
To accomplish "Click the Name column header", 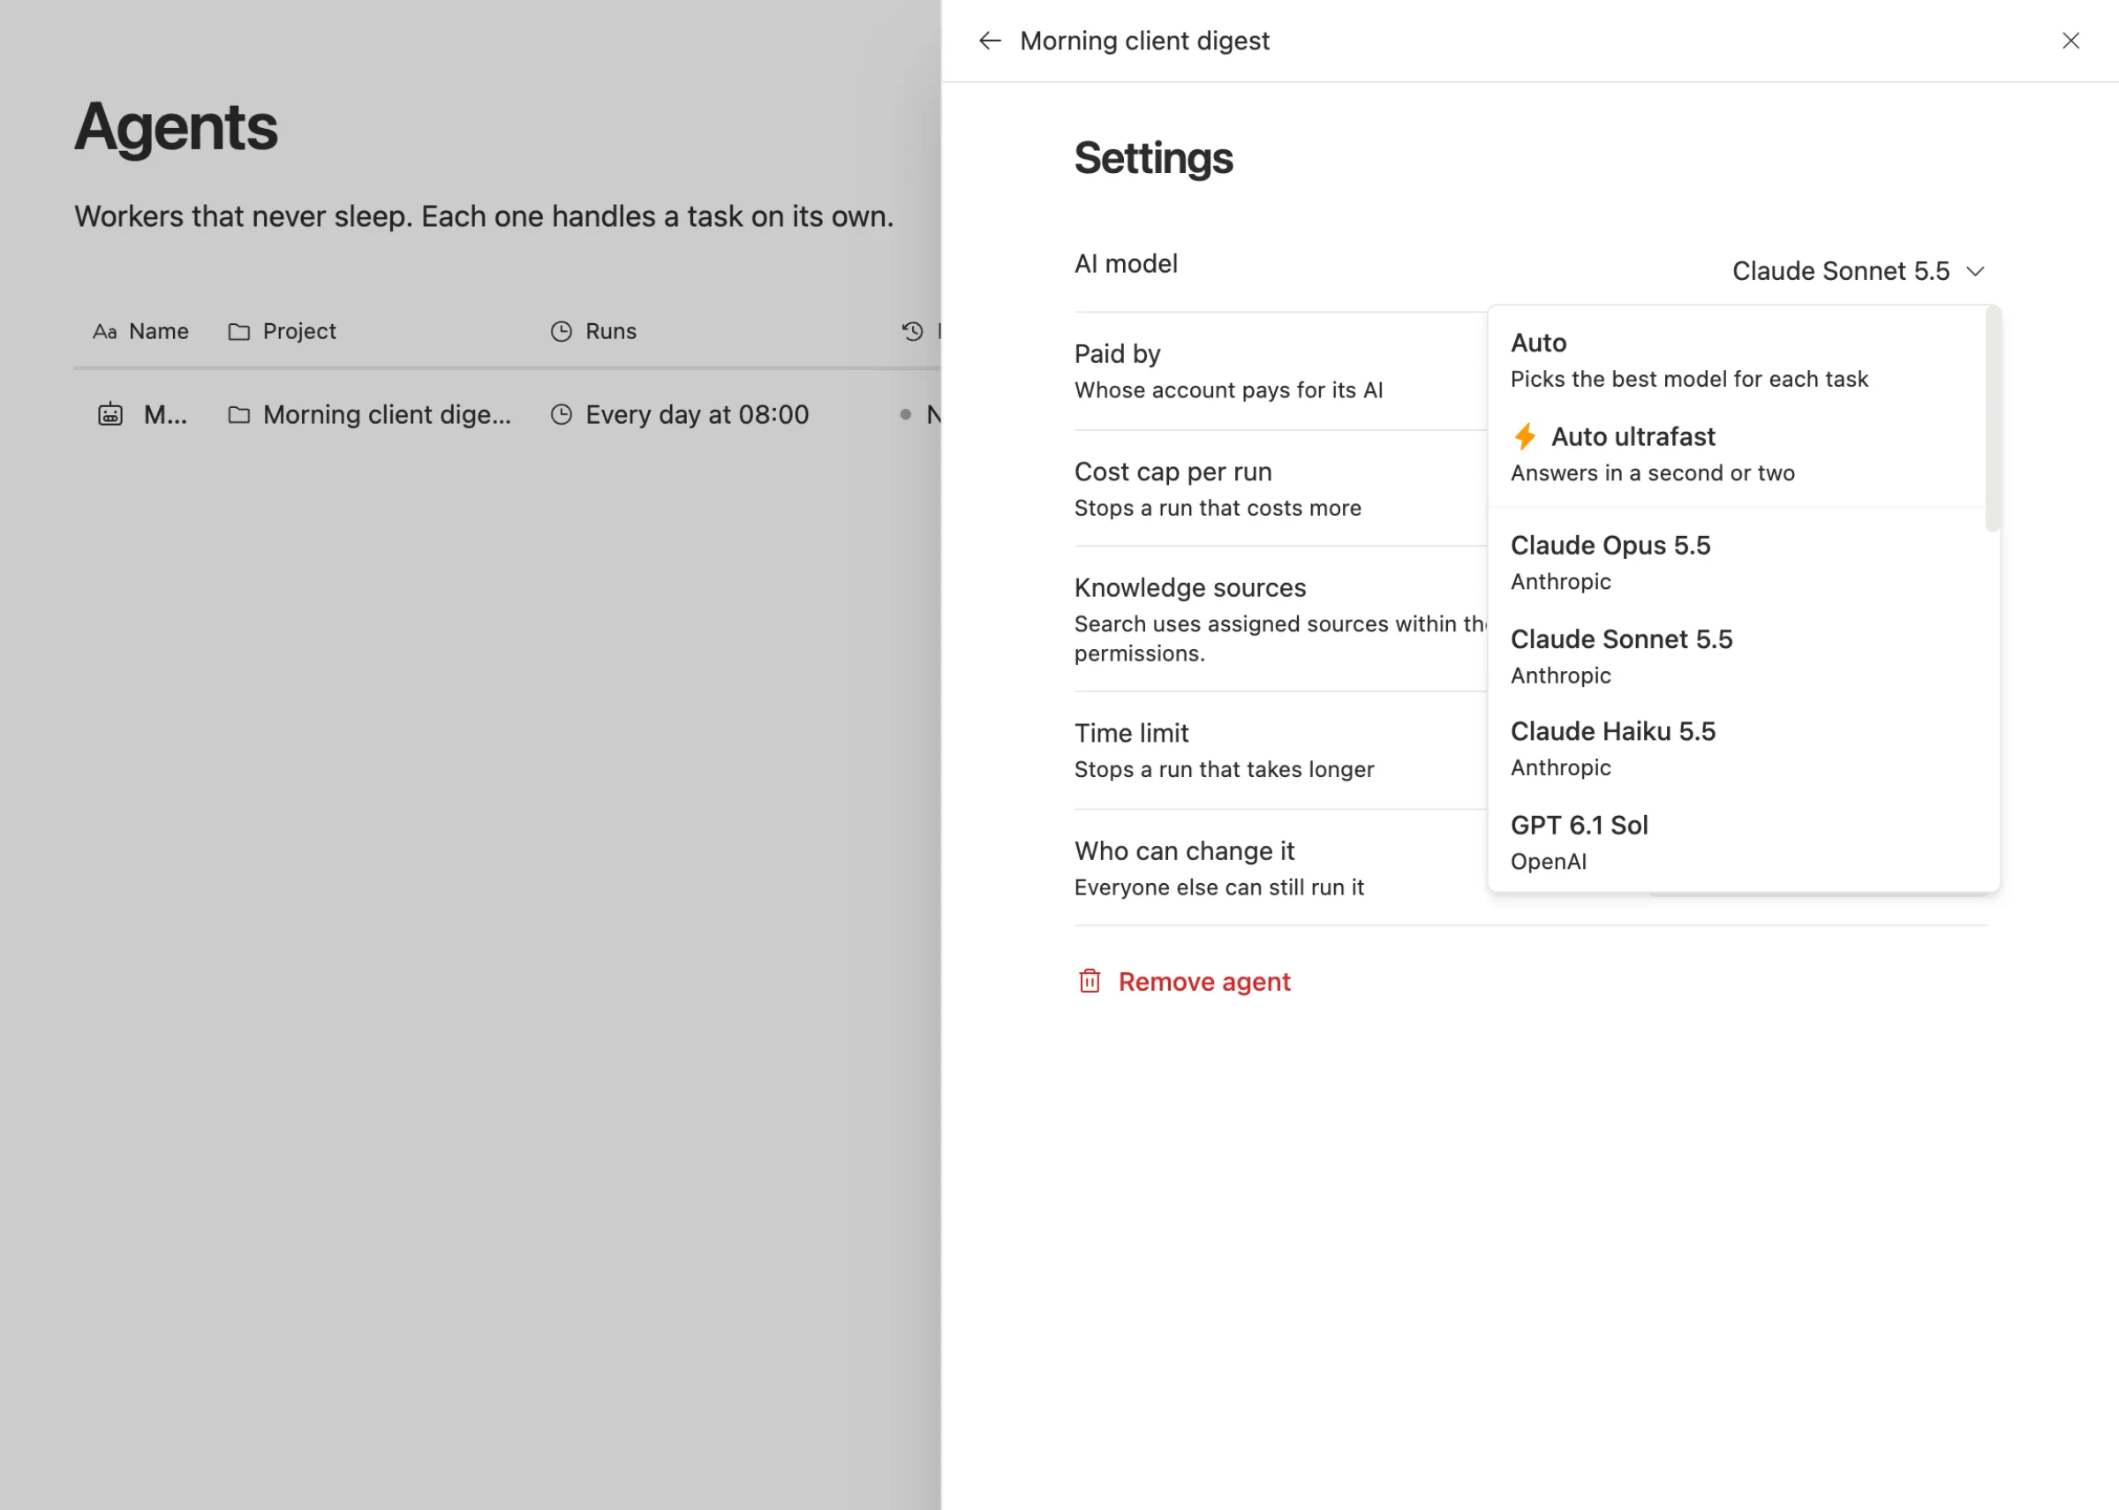I will pyautogui.click(x=140, y=331).
